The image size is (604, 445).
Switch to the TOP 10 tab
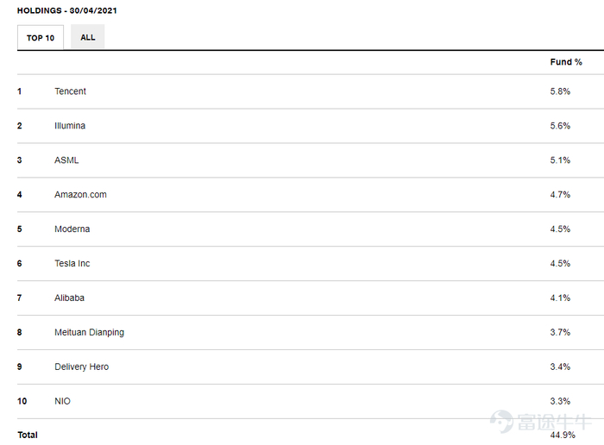41,38
